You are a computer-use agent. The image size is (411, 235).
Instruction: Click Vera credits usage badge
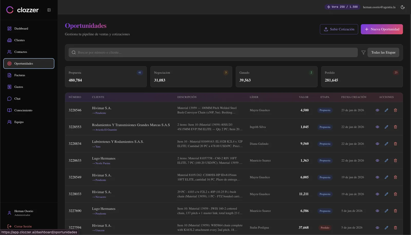click(x=342, y=7)
